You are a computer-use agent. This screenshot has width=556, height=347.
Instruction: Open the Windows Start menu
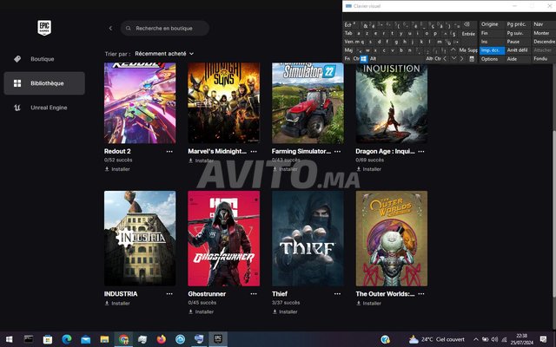10,338
